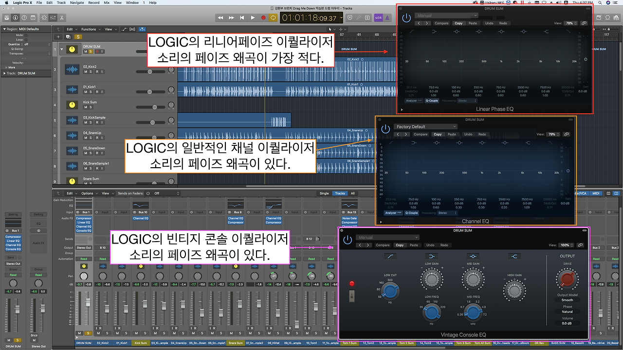Viewport: 623px width, 350px height.
Task: Toggle Channel EQ power button
Action: point(385,129)
